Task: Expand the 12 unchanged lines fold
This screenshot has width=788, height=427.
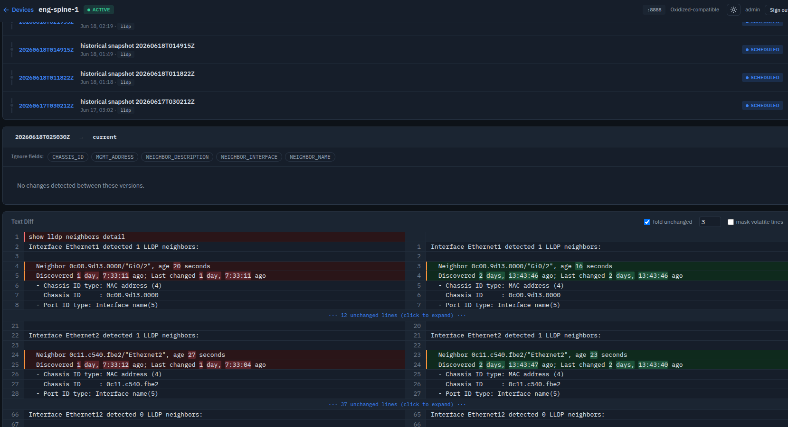Action: pos(397,315)
